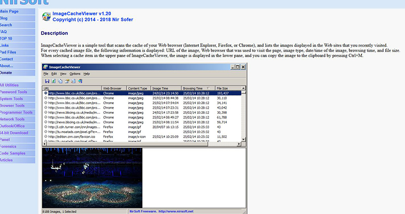The height and width of the screenshot is (214, 405).
Task: Click the 193,437 file size cell
Action: click(223, 93)
